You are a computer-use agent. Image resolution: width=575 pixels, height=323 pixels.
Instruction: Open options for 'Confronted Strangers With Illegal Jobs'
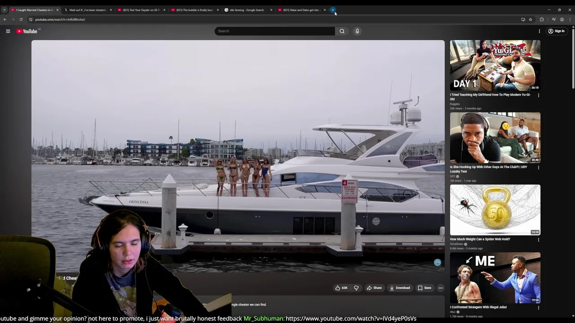click(538, 307)
